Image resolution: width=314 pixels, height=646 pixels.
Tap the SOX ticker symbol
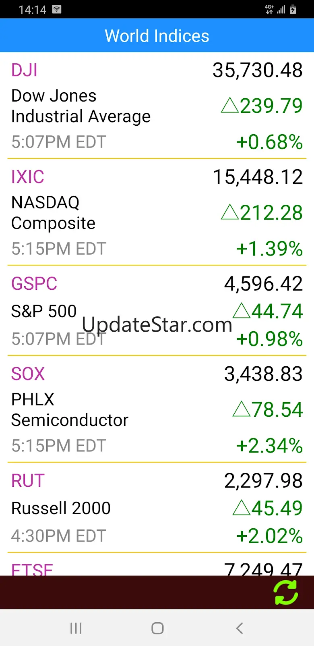click(28, 374)
